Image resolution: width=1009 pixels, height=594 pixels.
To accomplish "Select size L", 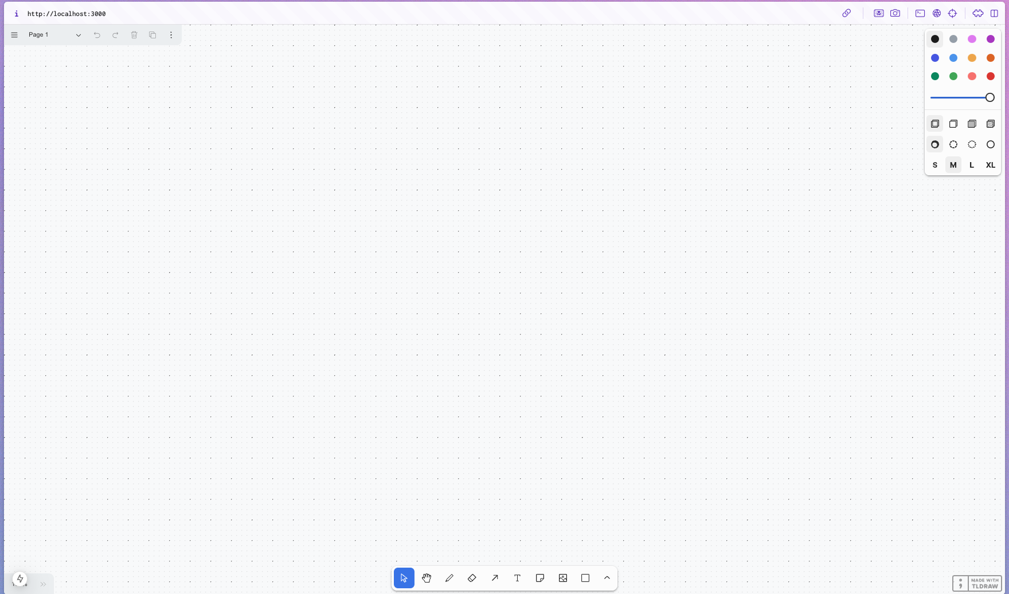I will tap(972, 165).
